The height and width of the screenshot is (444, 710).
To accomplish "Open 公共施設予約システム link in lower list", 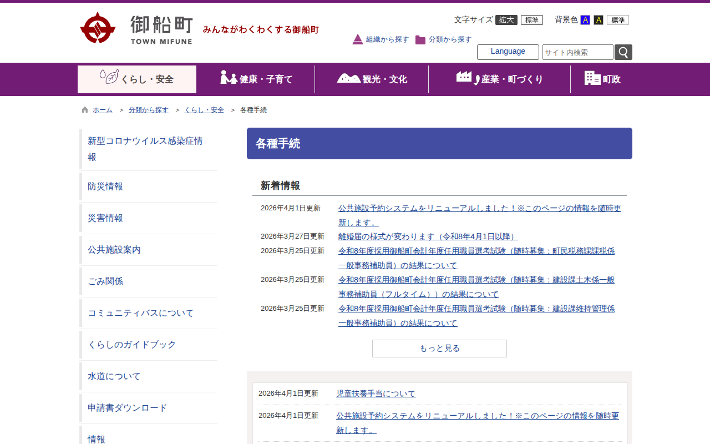I will tap(478, 423).
